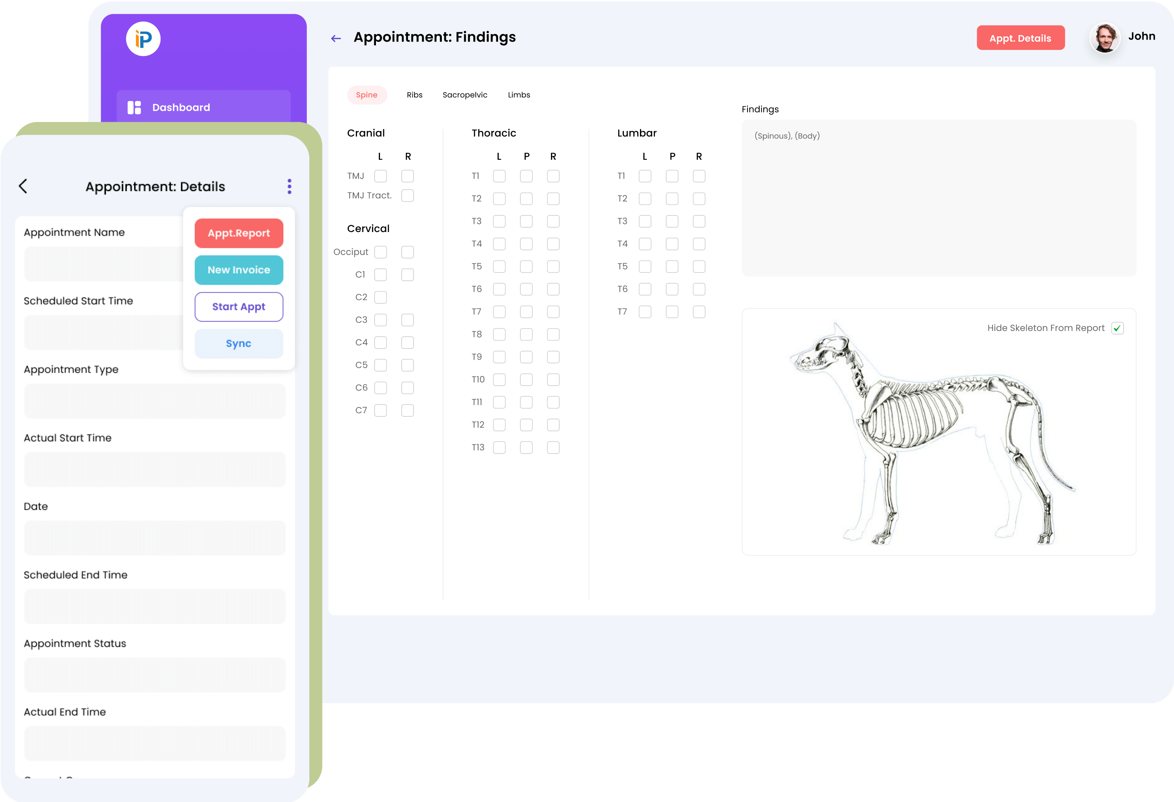Switch to the Ribs tab
This screenshot has height=802, width=1174.
pos(414,95)
